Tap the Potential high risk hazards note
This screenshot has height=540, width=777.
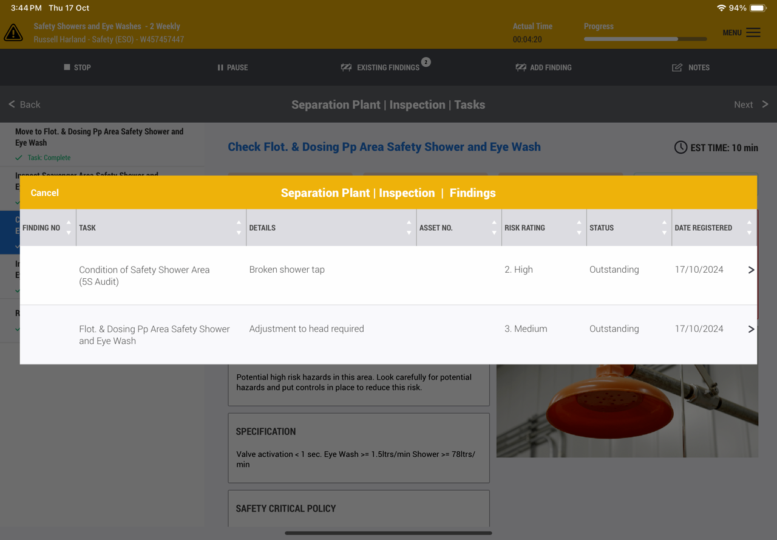(x=354, y=382)
